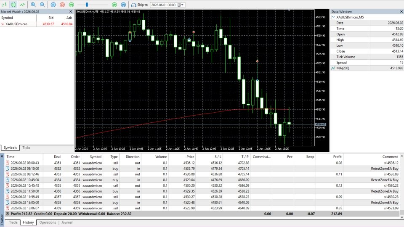Switch chart to bar chart mode
Screen dimensions: 404x227
tap(4, 5)
